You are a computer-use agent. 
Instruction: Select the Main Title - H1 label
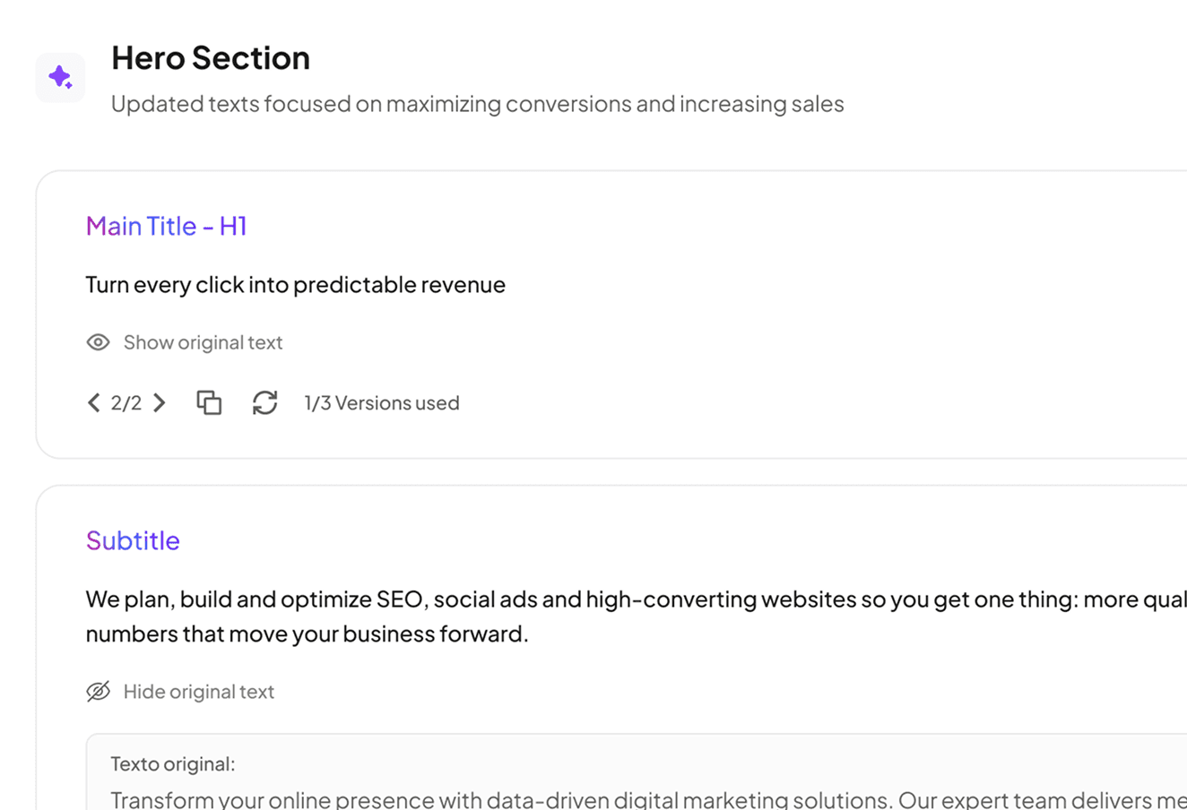point(166,226)
